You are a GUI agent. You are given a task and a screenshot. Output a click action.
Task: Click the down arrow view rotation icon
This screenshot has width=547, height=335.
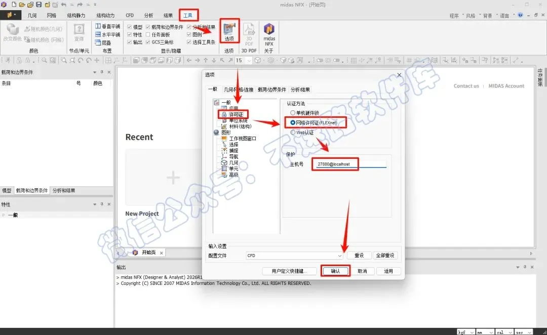pyautogui.click(x=214, y=60)
